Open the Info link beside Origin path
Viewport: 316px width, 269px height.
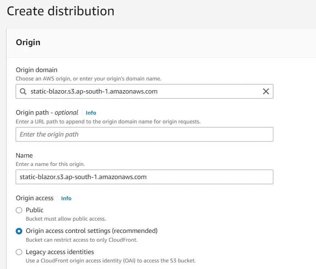[x=90, y=113]
